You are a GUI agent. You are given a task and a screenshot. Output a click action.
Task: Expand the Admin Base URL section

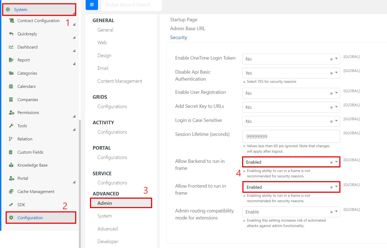pos(188,29)
